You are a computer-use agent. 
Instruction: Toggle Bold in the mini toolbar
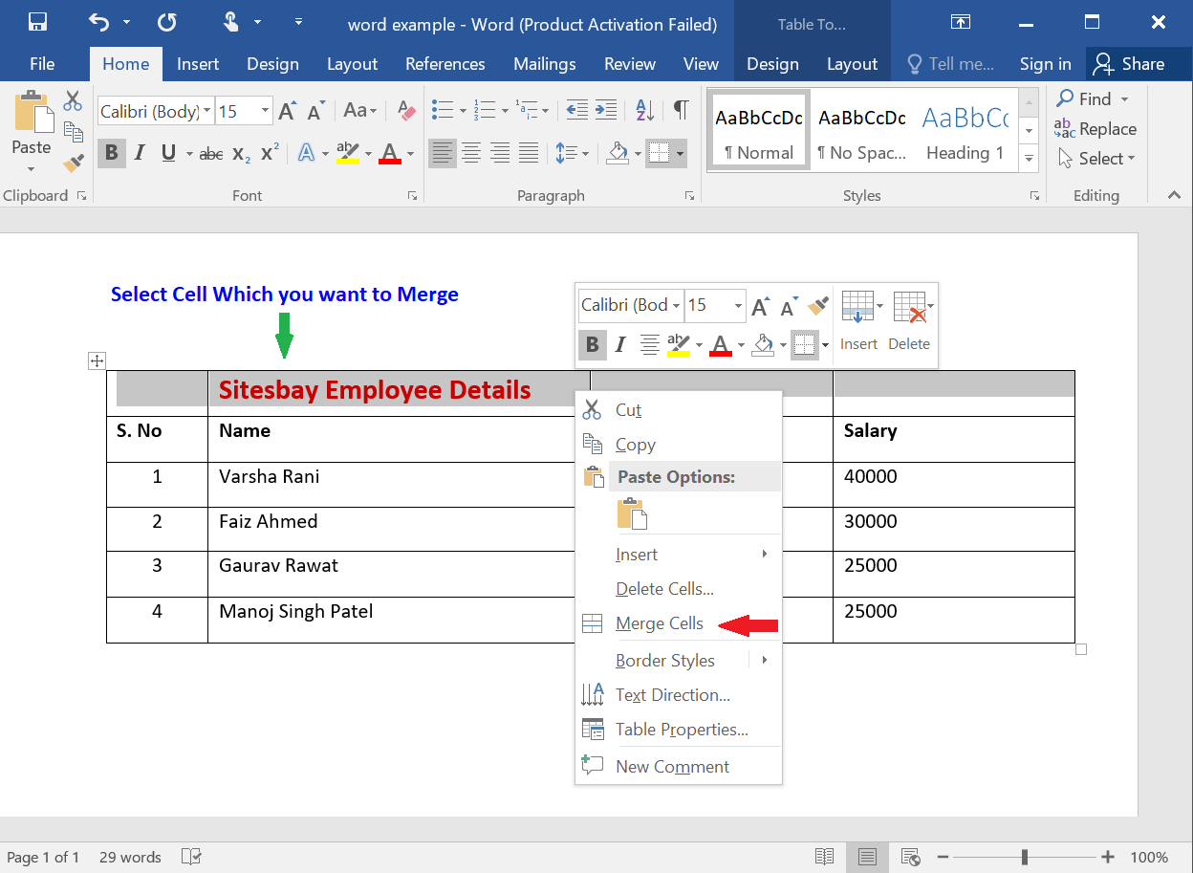(x=592, y=344)
